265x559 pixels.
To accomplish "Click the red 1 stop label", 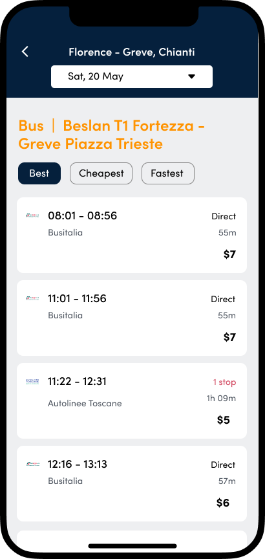I will point(224,382).
